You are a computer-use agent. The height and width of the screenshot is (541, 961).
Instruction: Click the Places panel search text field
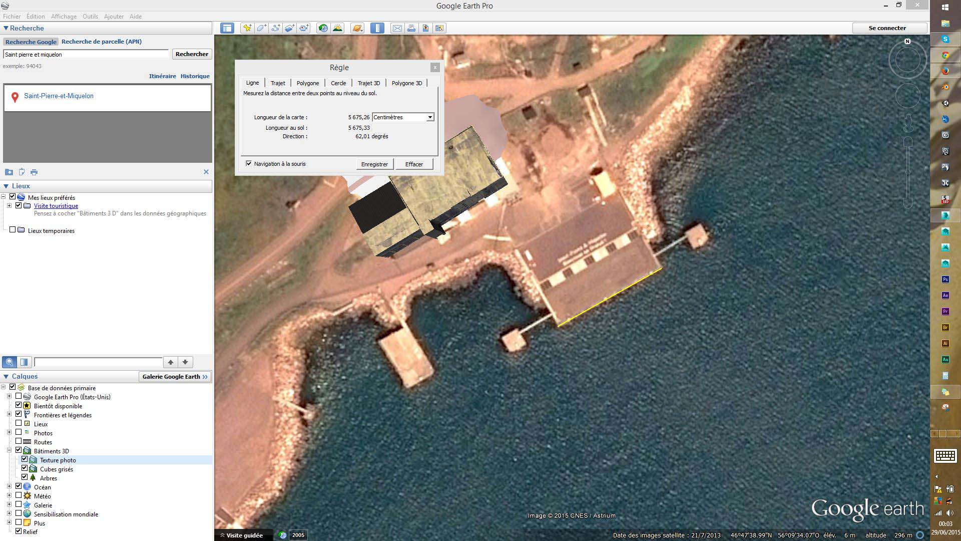pos(98,362)
